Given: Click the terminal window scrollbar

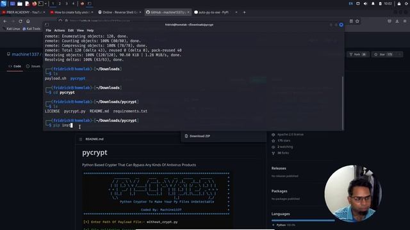Looking at the screenshot, I should coord(343,103).
